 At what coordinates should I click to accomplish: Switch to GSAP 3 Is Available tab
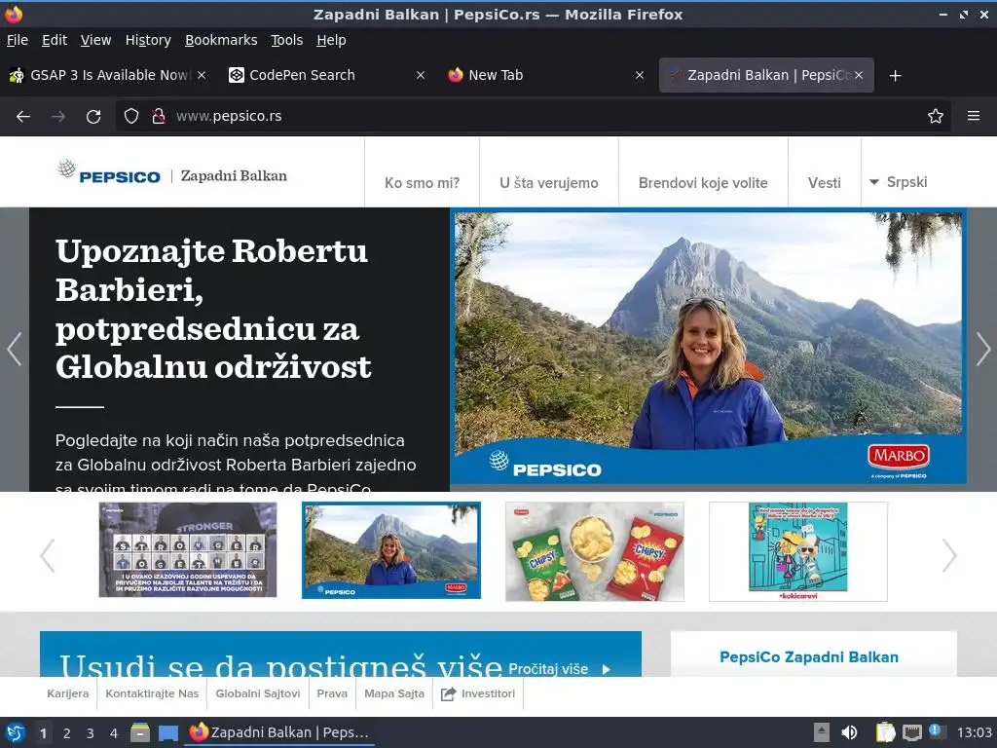click(x=108, y=75)
